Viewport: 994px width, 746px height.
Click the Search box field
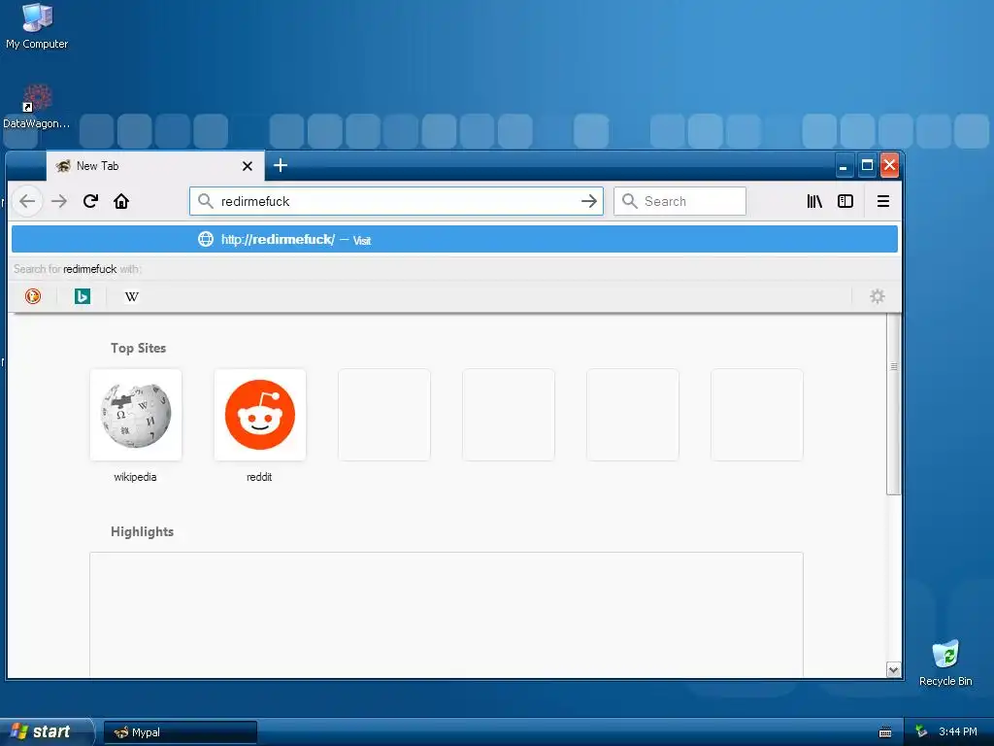pyautogui.click(x=679, y=201)
